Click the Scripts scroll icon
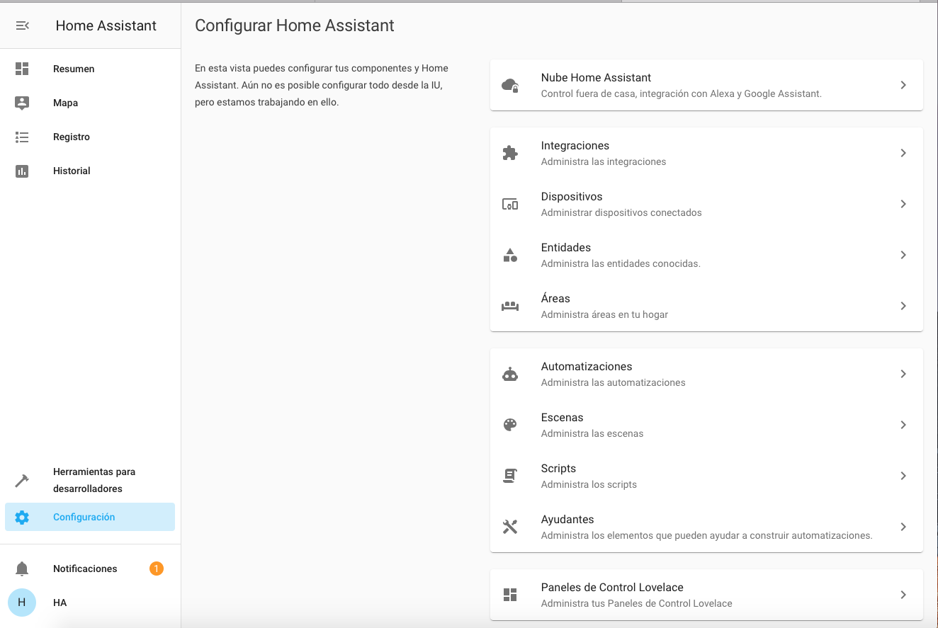The image size is (938, 628). pos(510,476)
